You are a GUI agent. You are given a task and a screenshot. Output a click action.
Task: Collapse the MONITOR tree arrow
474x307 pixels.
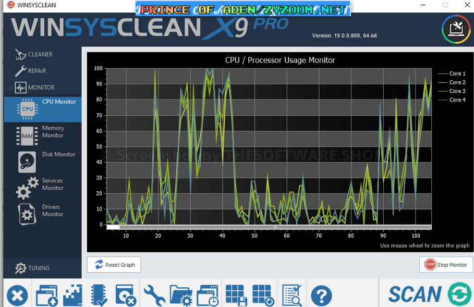(10, 88)
